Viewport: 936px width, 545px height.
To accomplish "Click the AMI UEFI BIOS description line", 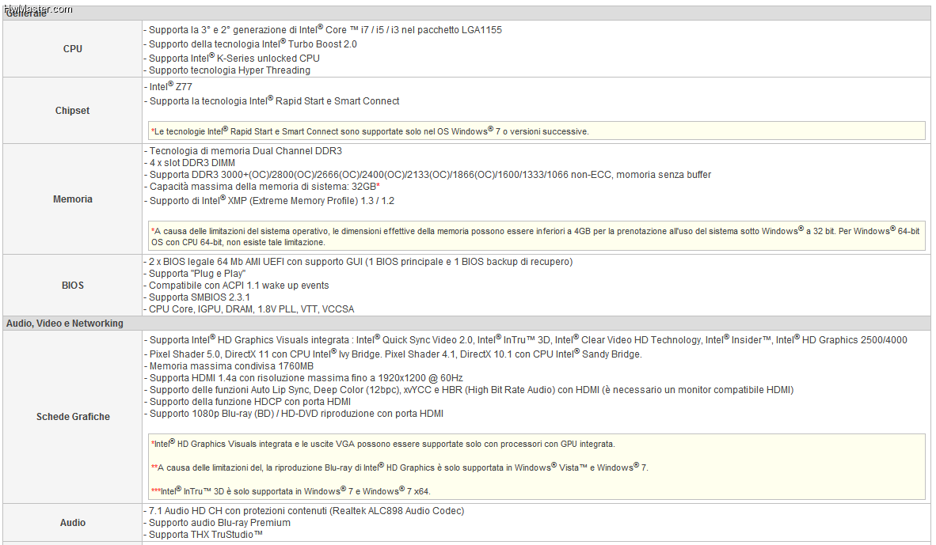I will click(x=358, y=262).
